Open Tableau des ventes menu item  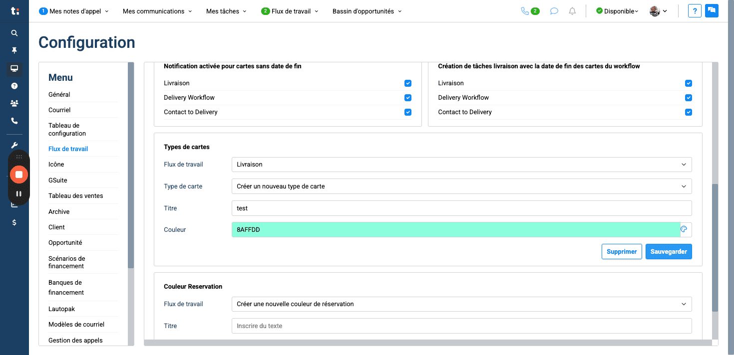click(x=76, y=195)
